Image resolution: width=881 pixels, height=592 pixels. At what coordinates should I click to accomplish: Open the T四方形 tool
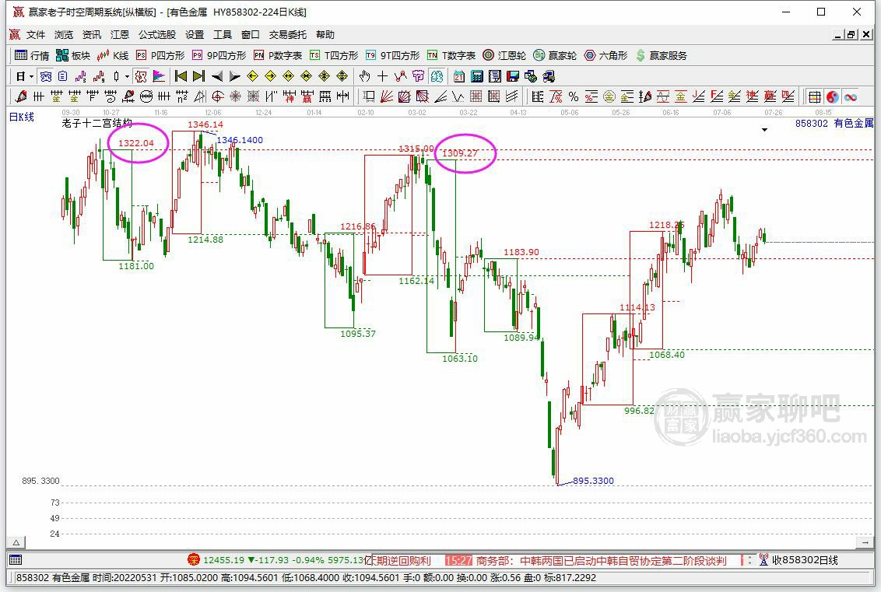pos(334,55)
